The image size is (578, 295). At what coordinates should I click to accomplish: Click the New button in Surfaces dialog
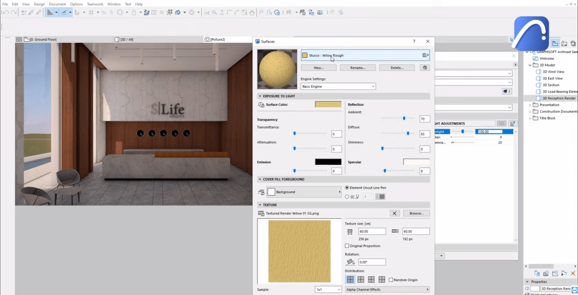tap(318, 67)
